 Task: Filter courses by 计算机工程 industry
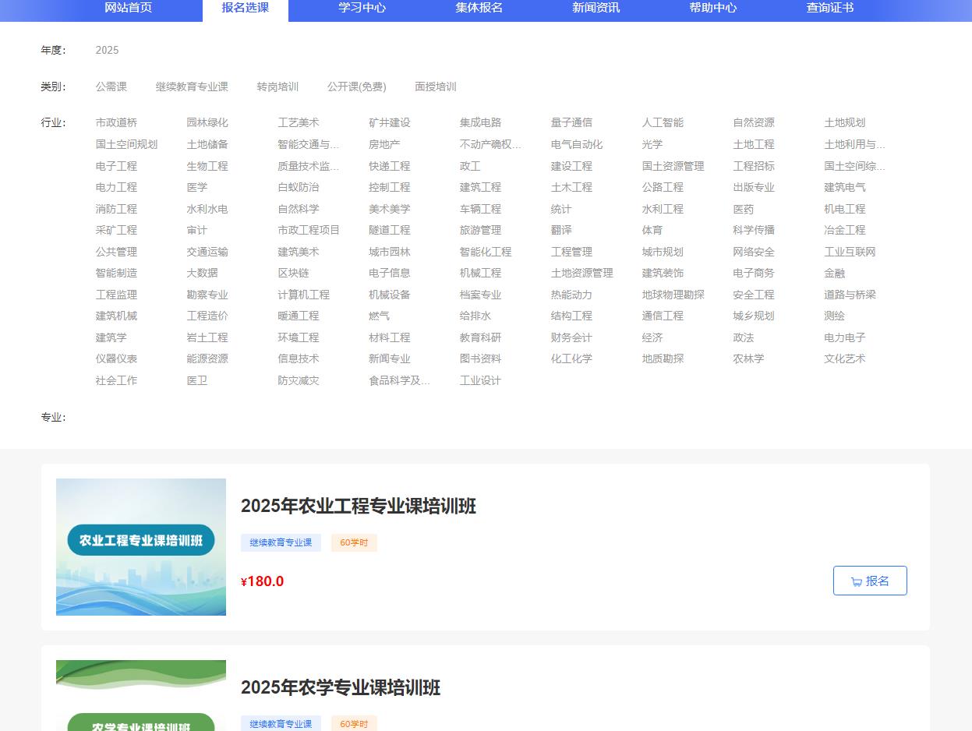coord(303,295)
